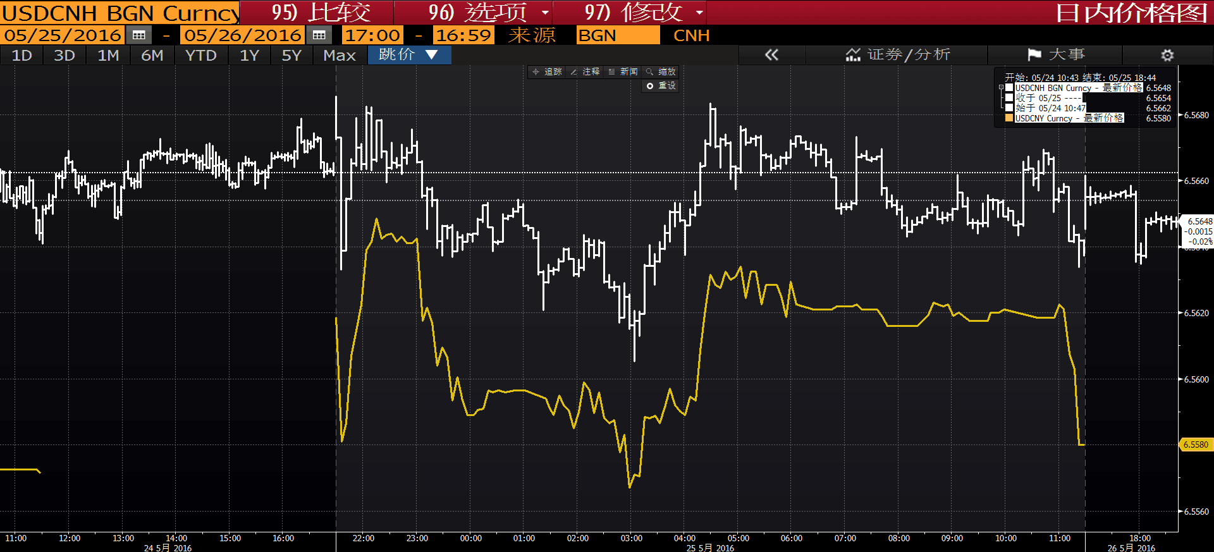Screen dimensions: 1214x552
Task: Toggle the 始于 05/24 10:47 checkbox
Action: [1009, 108]
